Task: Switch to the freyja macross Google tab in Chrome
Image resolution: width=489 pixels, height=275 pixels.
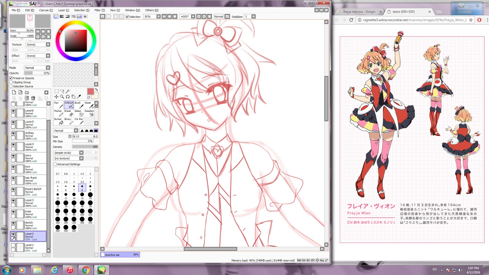Action: [359, 12]
